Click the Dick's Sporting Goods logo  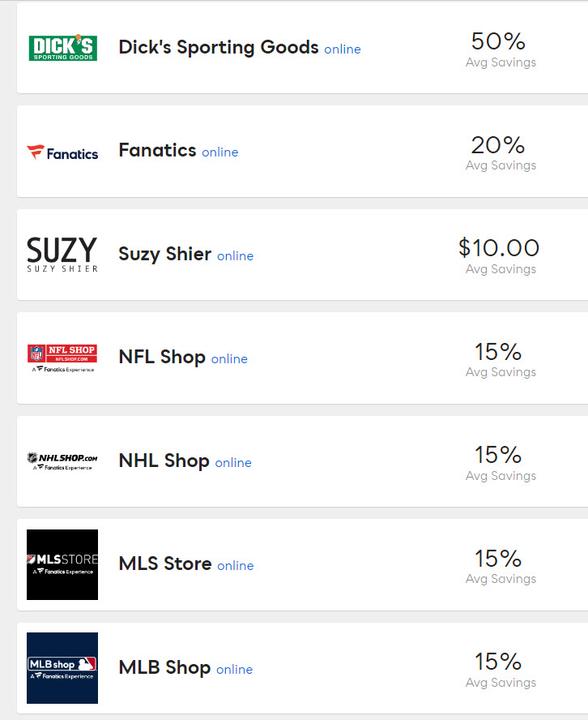[62, 48]
